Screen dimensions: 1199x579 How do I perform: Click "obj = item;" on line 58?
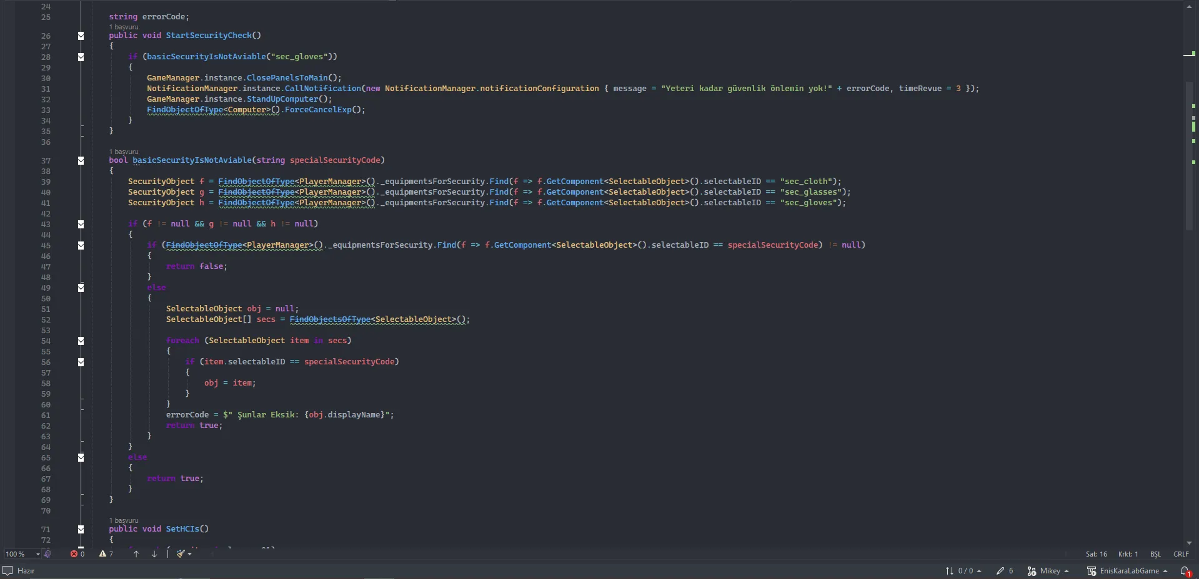pyautogui.click(x=230, y=383)
